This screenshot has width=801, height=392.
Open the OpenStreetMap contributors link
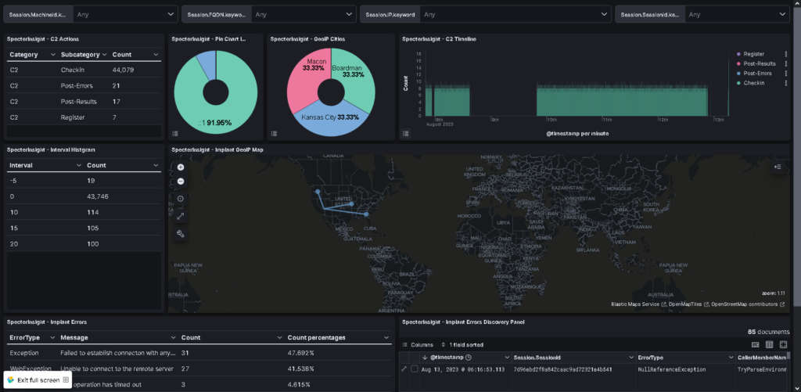pyautogui.click(x=747, y=304)
